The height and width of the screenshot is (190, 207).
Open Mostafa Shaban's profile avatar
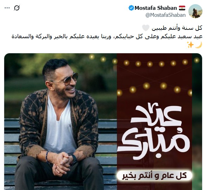click(195, 11)
